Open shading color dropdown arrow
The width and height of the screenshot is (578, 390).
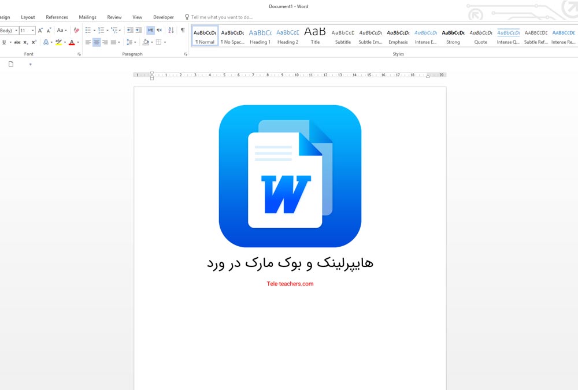coord(152,42)
